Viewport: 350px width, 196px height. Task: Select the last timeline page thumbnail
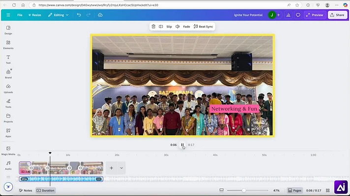[92, 168]
